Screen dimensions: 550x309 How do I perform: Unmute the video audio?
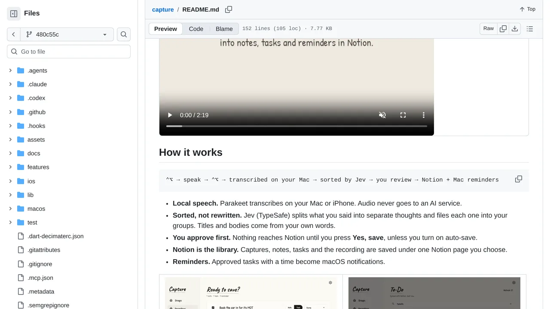pos(382,115)
